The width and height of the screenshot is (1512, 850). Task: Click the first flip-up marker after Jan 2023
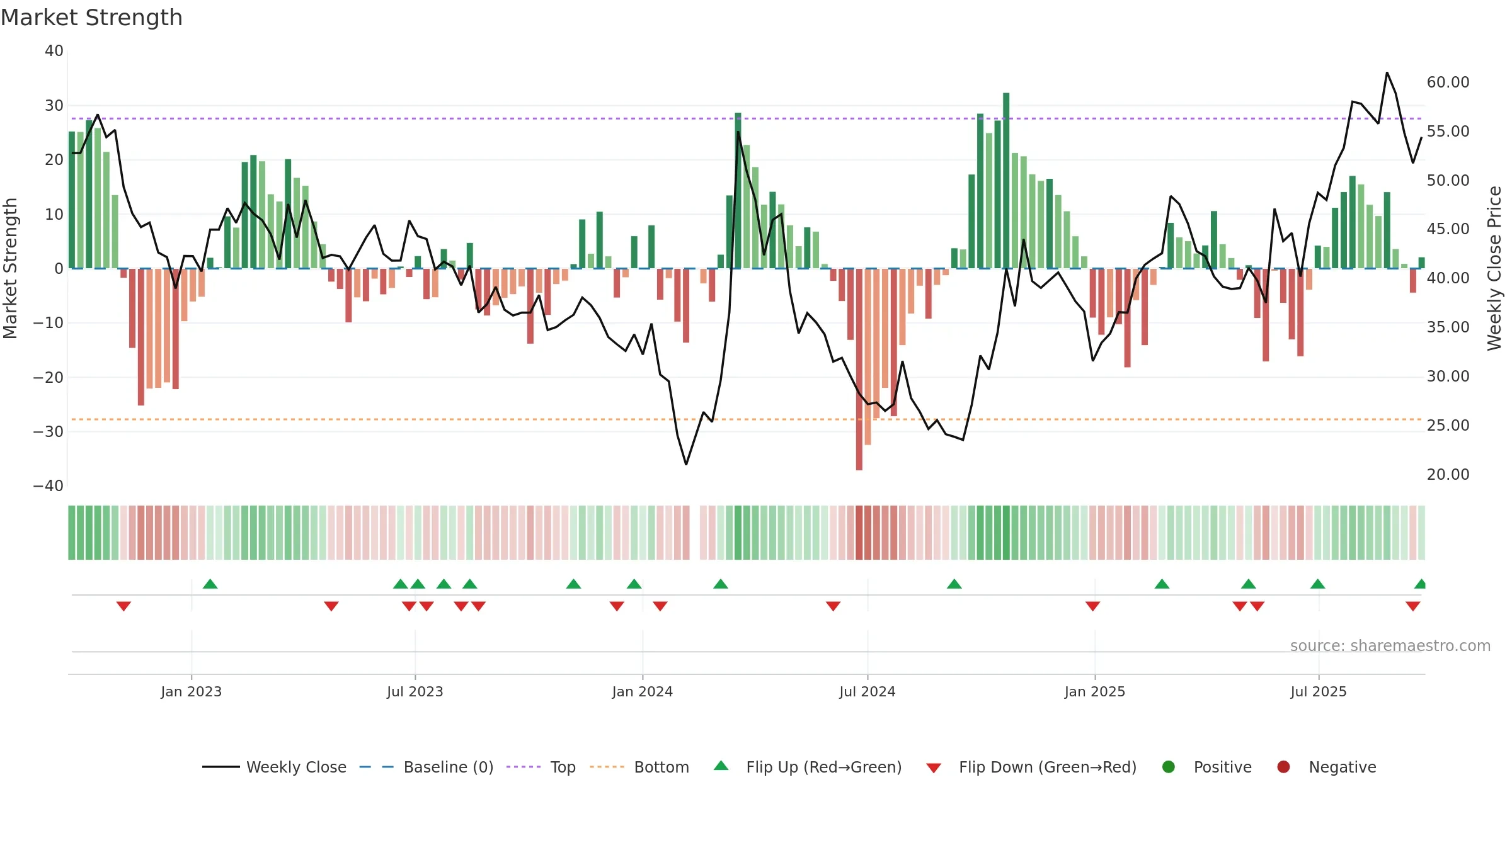point(210,584)
